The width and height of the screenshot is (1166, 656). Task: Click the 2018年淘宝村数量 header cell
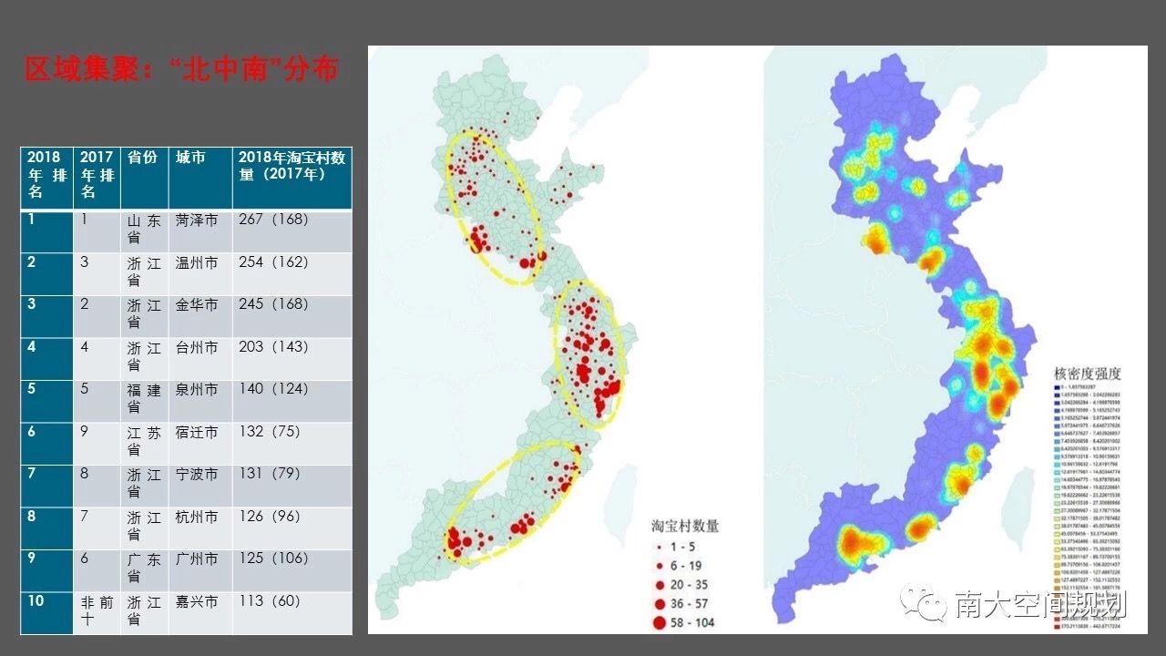coord(291,179)
